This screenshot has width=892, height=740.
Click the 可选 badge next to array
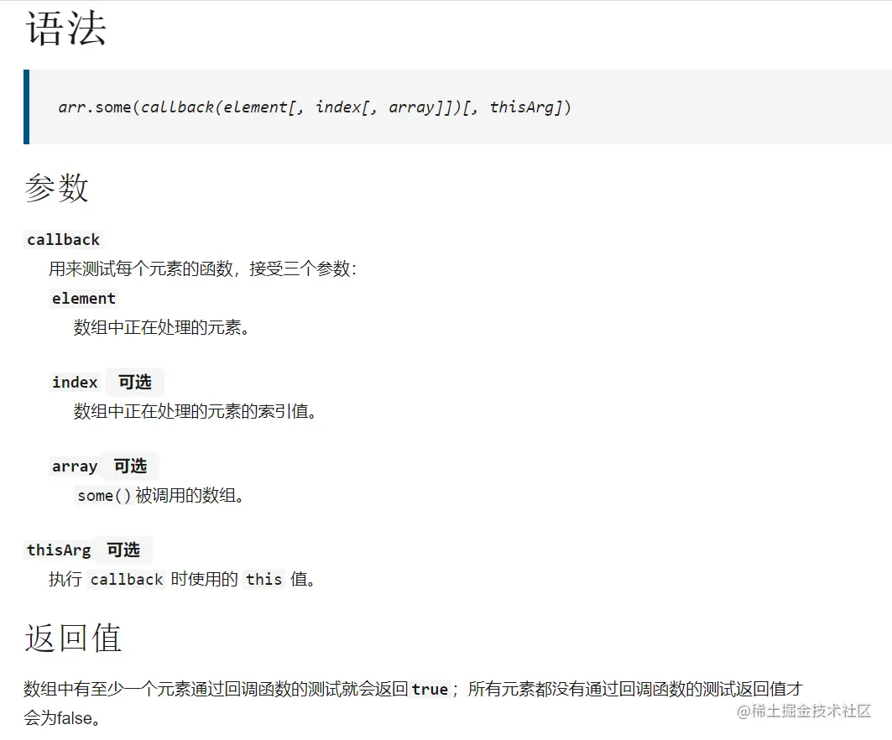131,466
